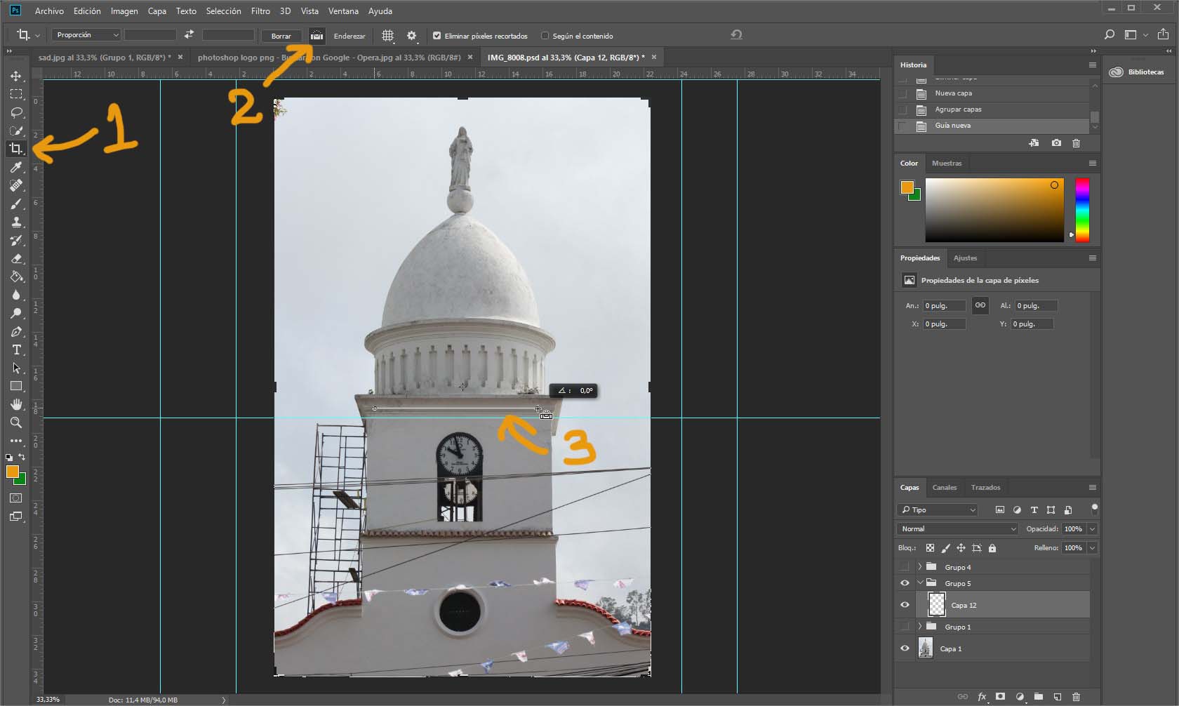Select the Brush tool
This screenshot has width=1179, height=706.
(15, 204)
